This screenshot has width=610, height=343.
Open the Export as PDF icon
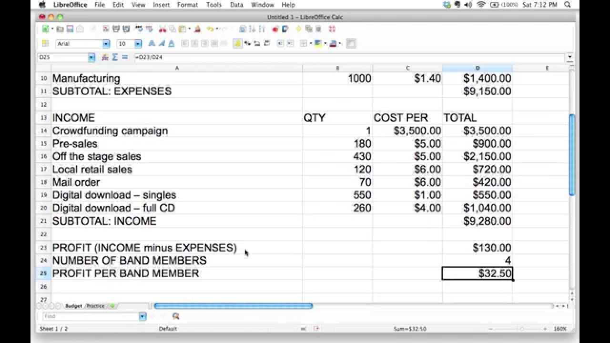(106, 29)
